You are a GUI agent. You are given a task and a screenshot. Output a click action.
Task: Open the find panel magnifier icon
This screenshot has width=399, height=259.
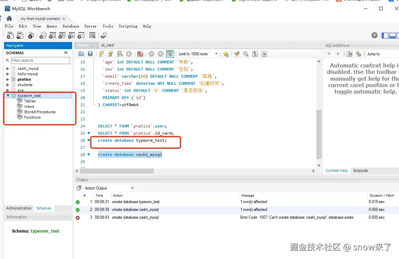[x=246, y=54]
